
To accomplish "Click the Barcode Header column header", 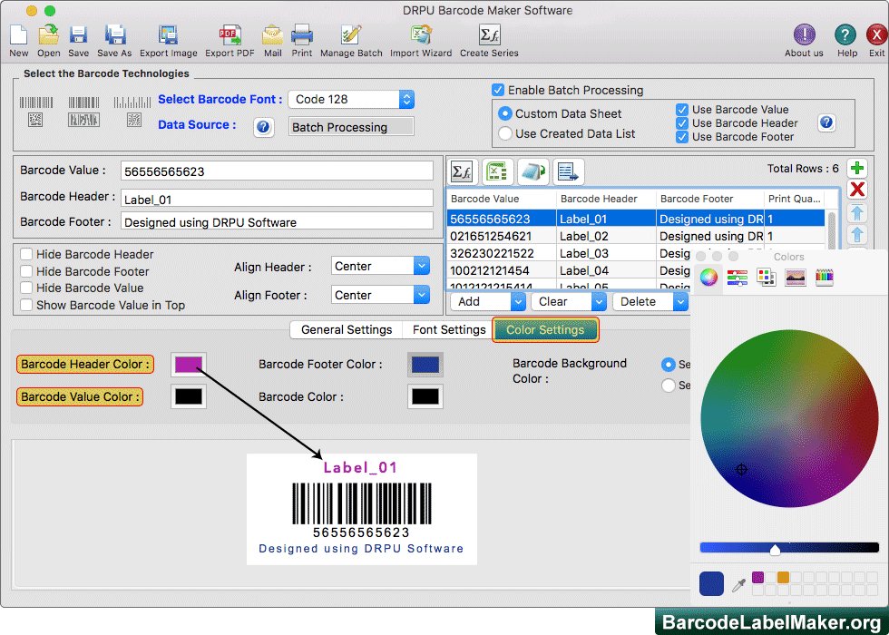I will [606, 199].
